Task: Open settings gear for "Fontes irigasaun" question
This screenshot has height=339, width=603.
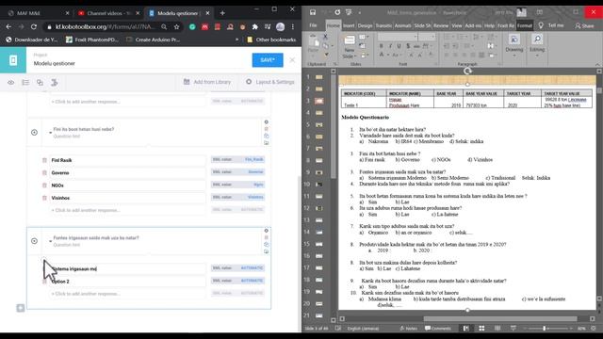Action: click(266, 231)
